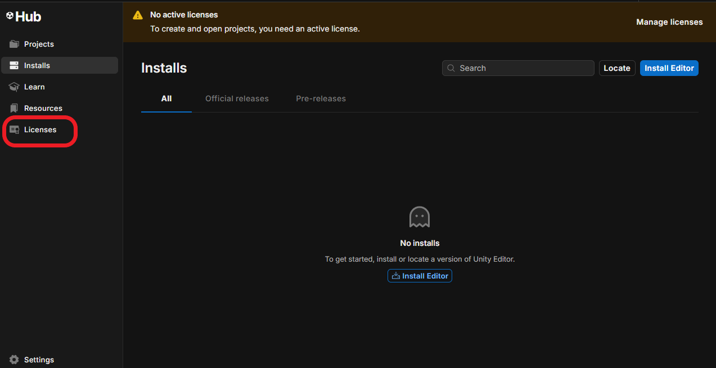Open the Licenses page

[60, 129]
